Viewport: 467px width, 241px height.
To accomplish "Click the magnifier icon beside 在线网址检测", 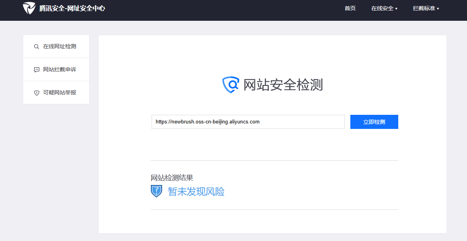I will (x=37, y=47).
